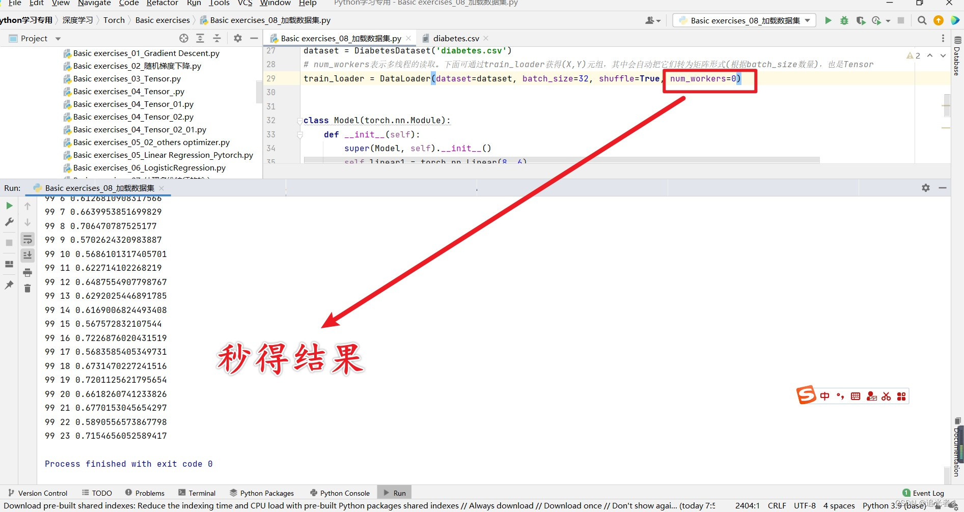964x512 pixels.
Task: Click the editor vertical scrollbar
Action: [947, 105]
